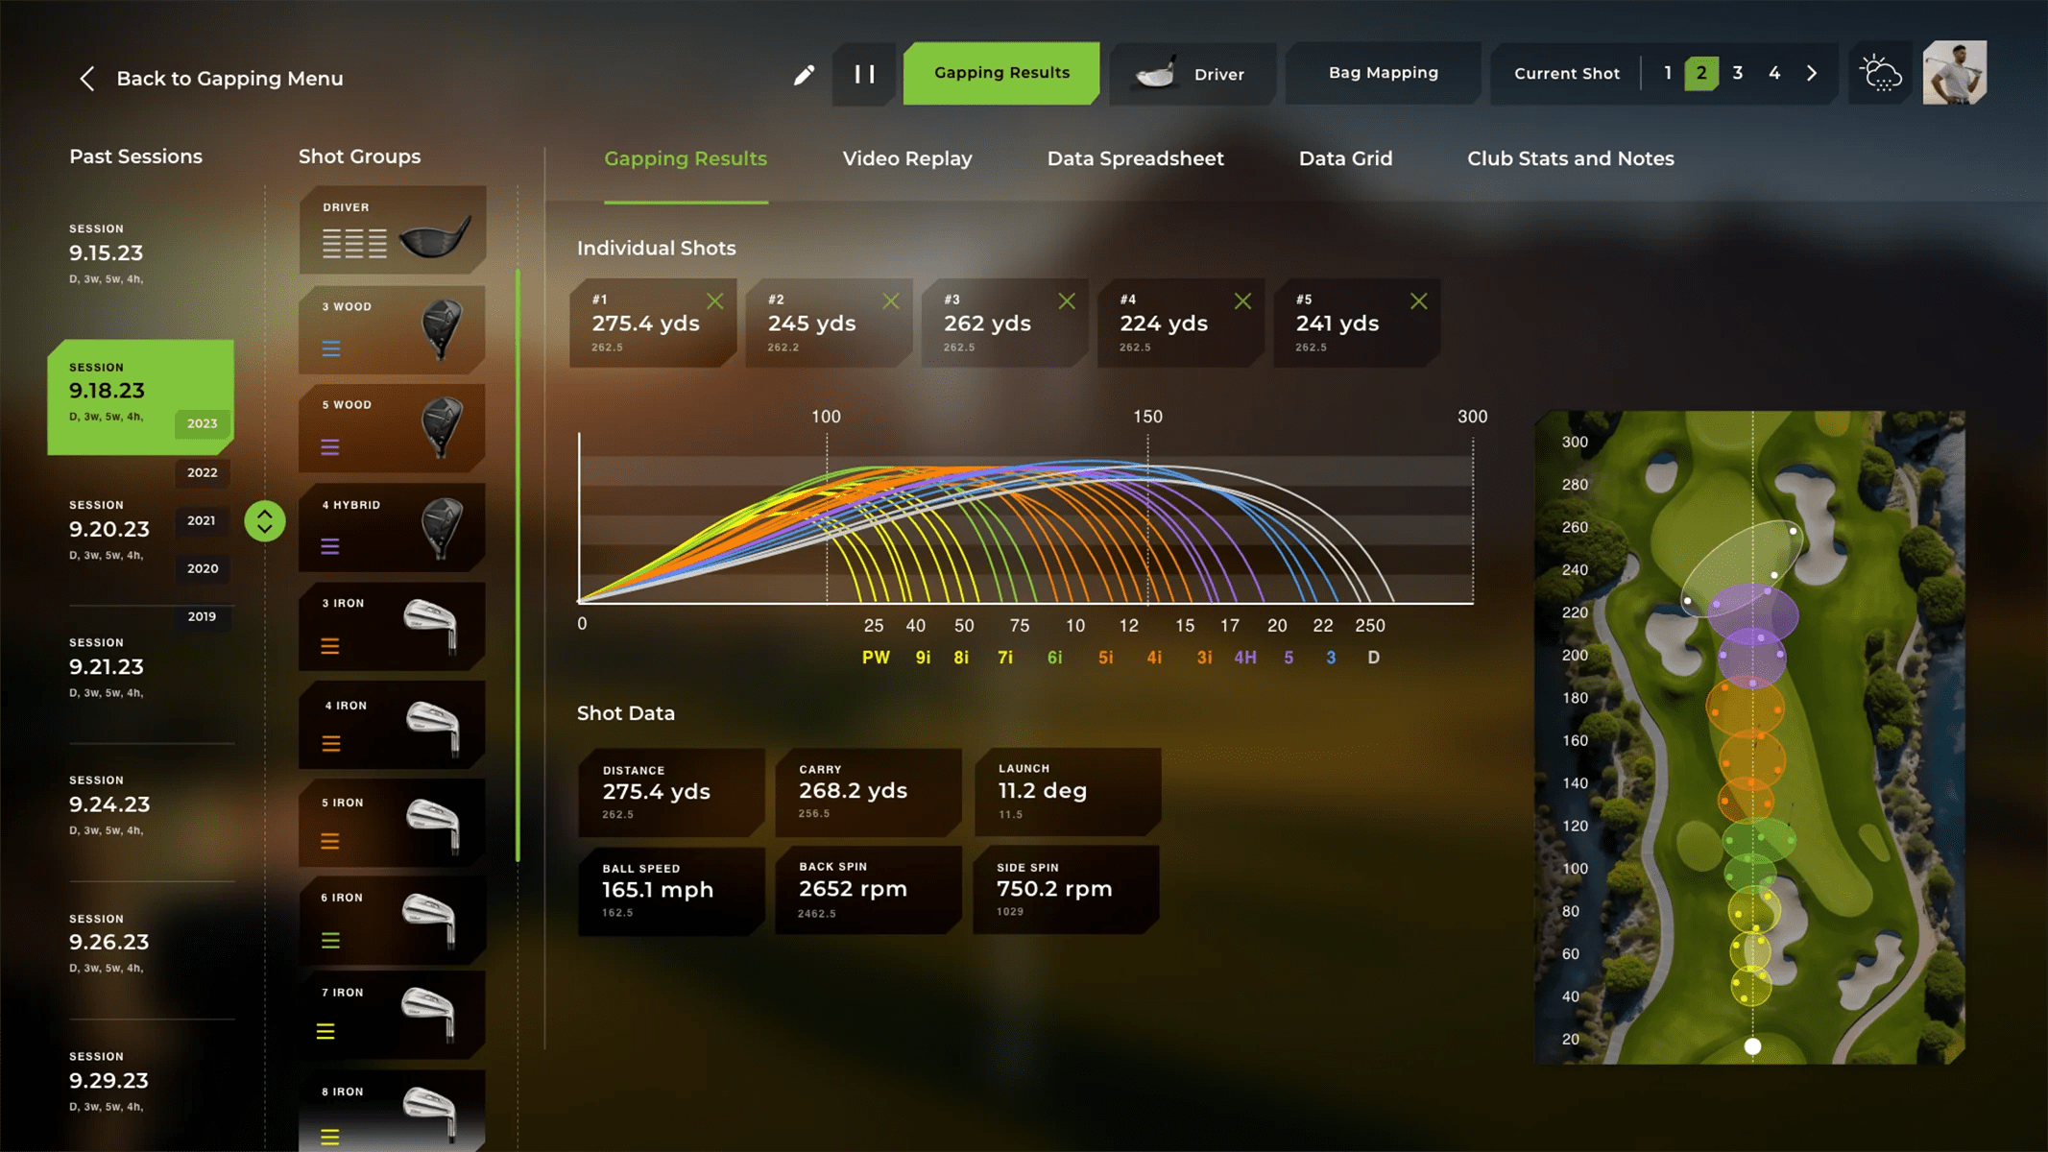This screenshot has width=2048, height=1152.
Task: Open the Data Spreadsheet tab
Action: coord(1135,158)
